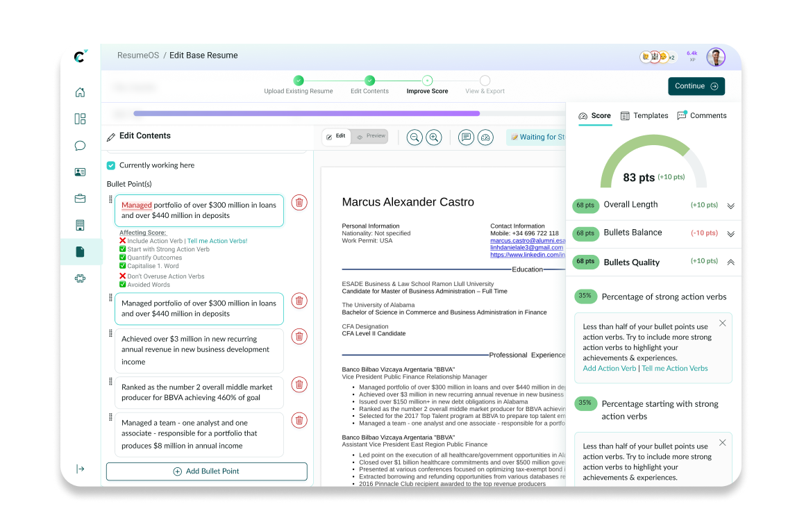Delete the Achieved over $3 million bullet
Screen dimensions: 804x527
[x=299, y=337]
